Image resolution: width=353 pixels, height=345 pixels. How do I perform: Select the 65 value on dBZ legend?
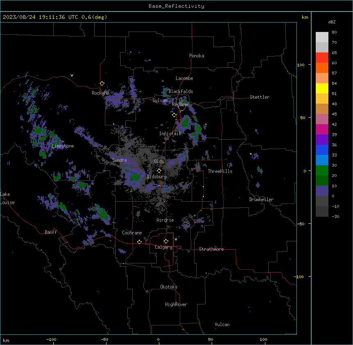[334, 53]
